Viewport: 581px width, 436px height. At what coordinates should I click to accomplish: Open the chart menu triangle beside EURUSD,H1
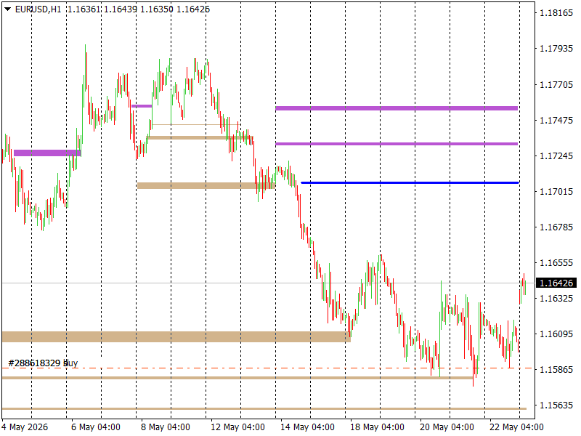[x=7, y=9]
